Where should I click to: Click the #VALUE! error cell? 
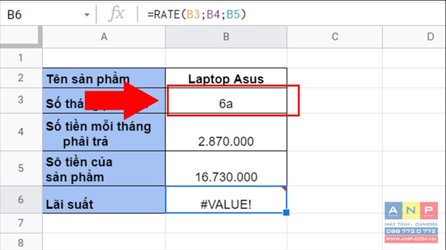(x=226, y=199)
